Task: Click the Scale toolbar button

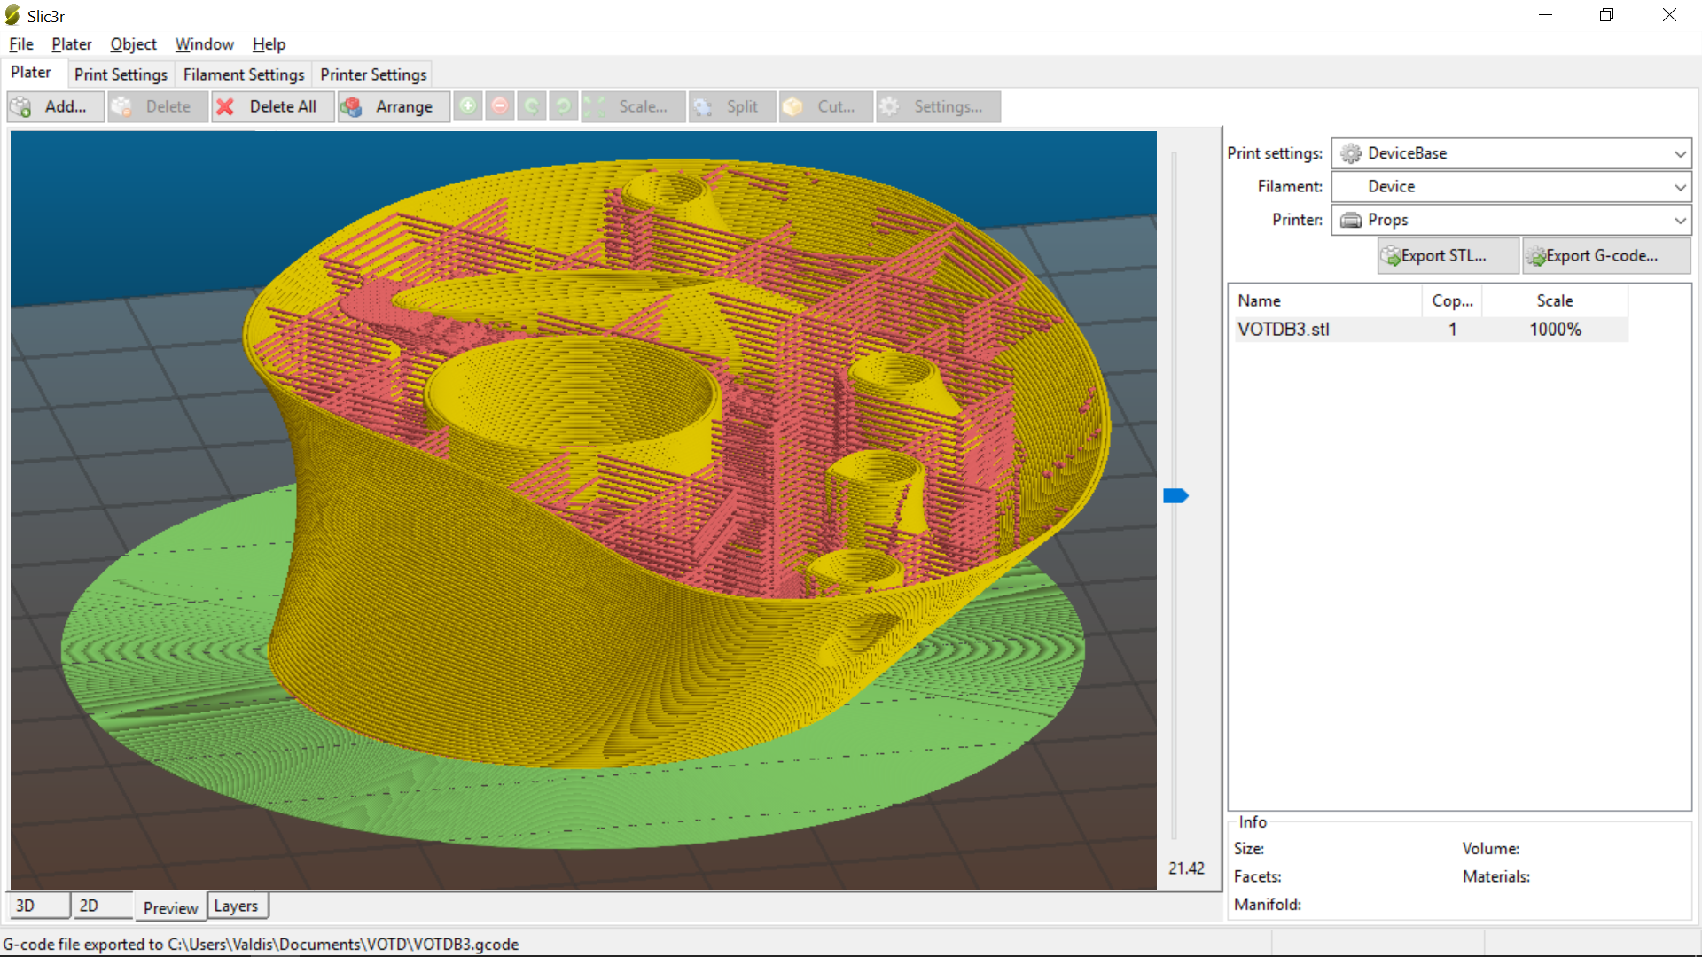Action: 633,106
